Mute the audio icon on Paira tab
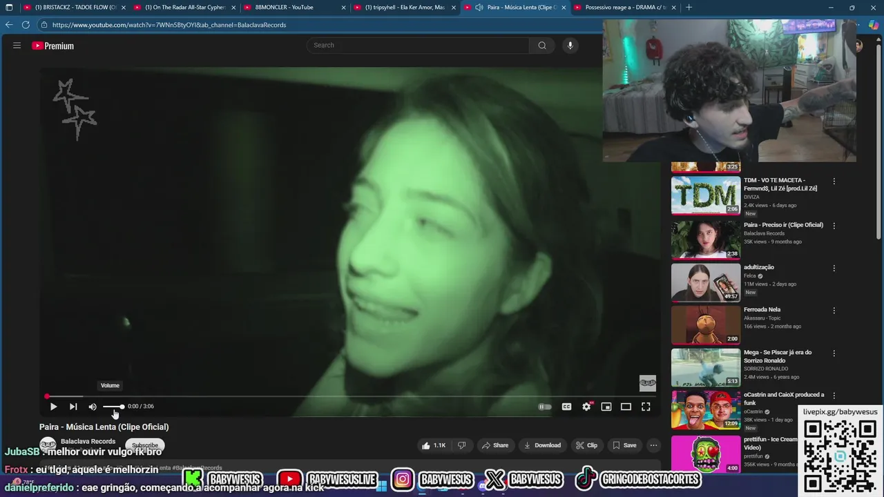The width and height of the screenshot is (884, 497). click(x=479, y=8)
